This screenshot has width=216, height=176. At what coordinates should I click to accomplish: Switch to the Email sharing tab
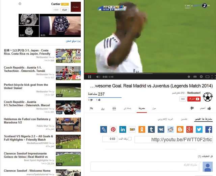tap(165, 119)
